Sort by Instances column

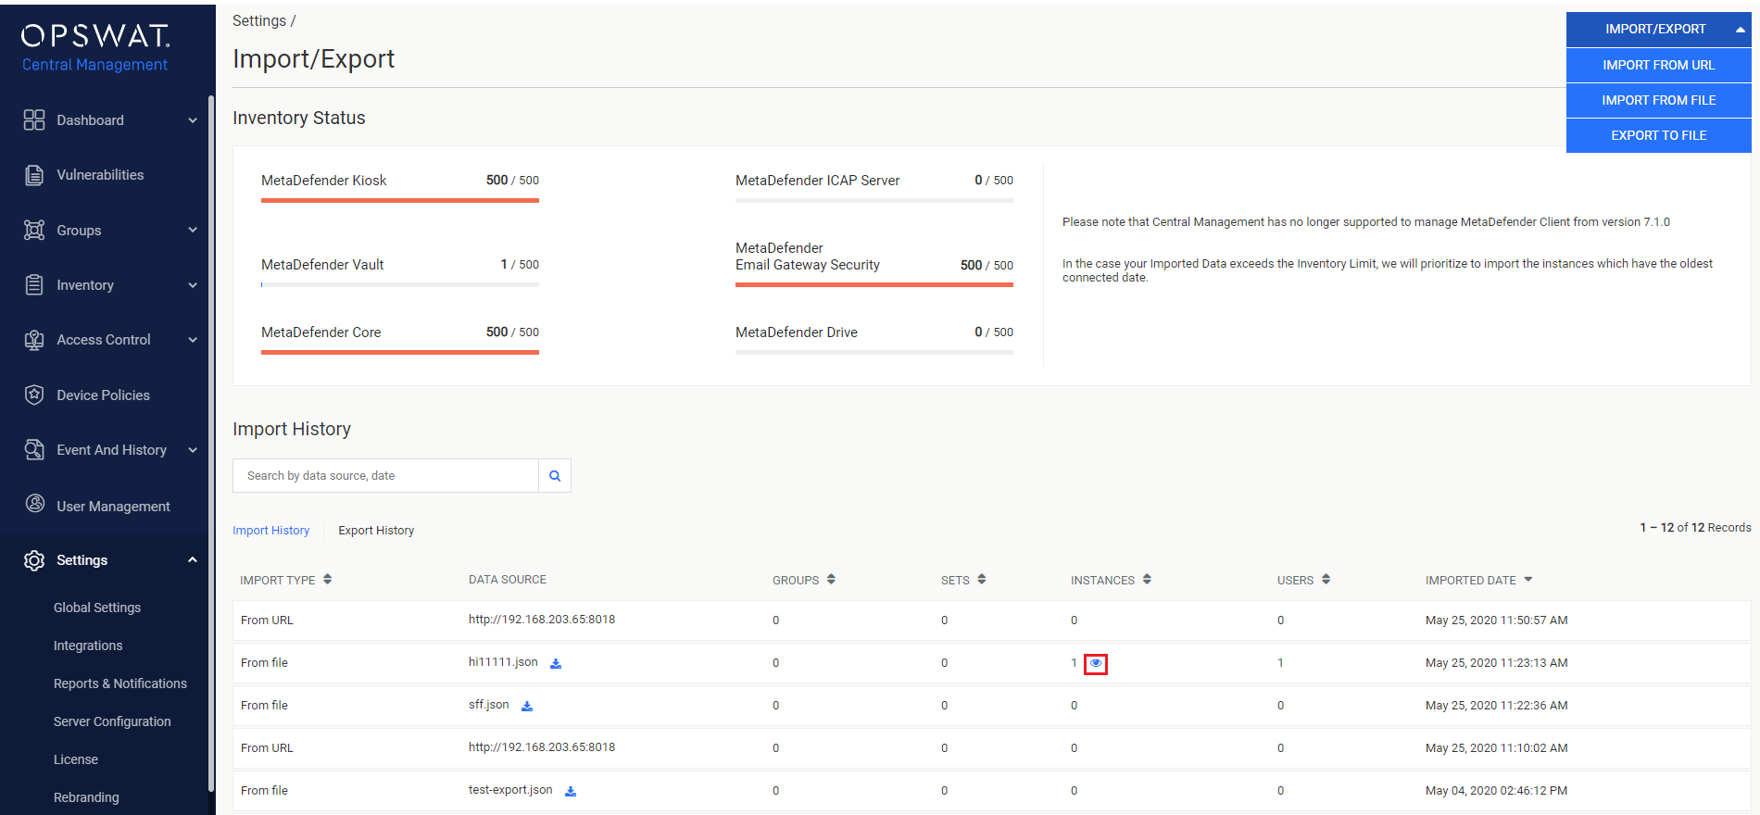pyautogui.click(x=1147, y=580)
